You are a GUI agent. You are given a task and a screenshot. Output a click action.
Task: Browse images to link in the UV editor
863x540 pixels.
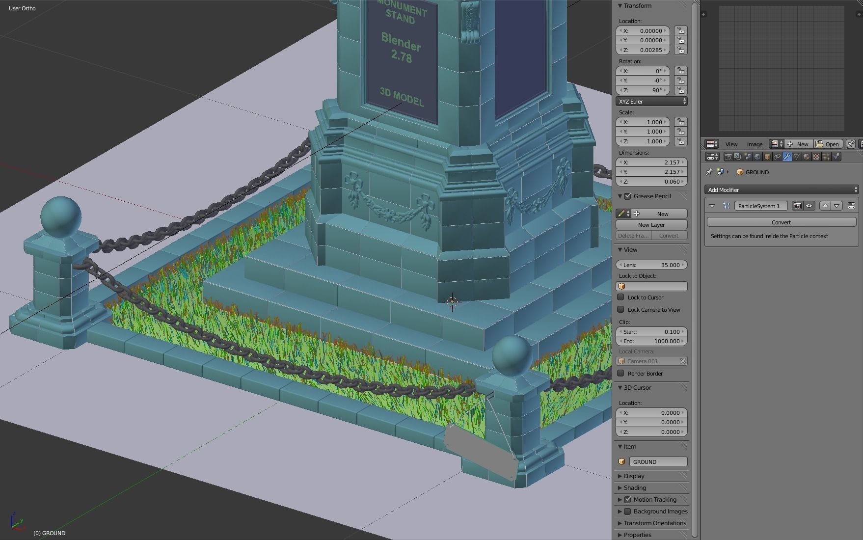coord(776,144)
